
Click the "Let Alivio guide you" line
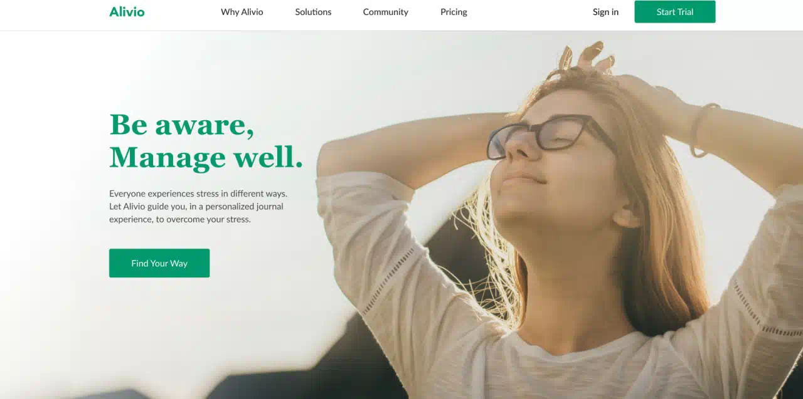click(x=196, y=206)
